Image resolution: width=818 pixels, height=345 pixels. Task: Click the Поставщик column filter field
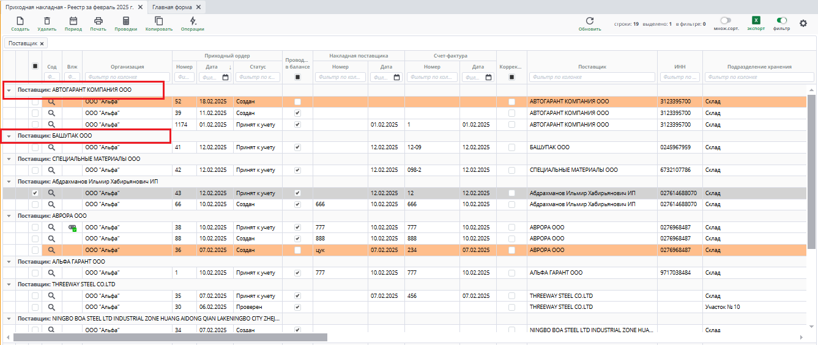(x=592, y=78)
